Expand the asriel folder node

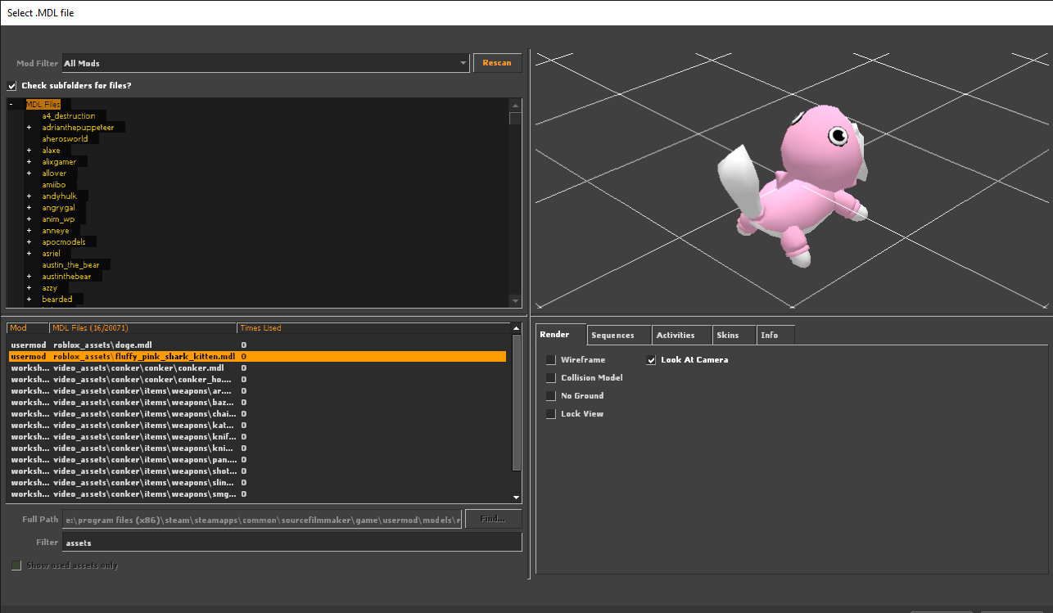click(x=29, y=254)
